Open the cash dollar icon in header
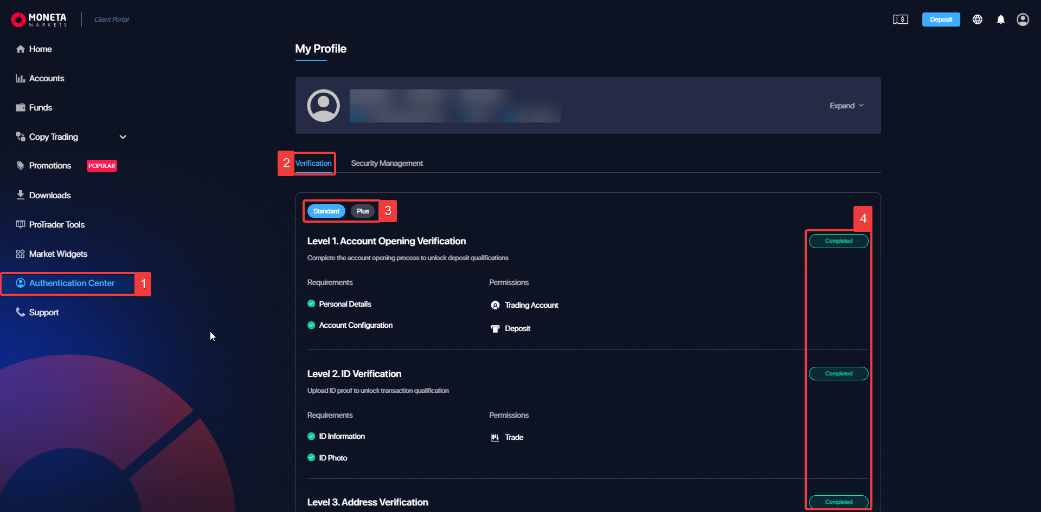Screen dimensions: 1041x512 [x=901, y=20]
